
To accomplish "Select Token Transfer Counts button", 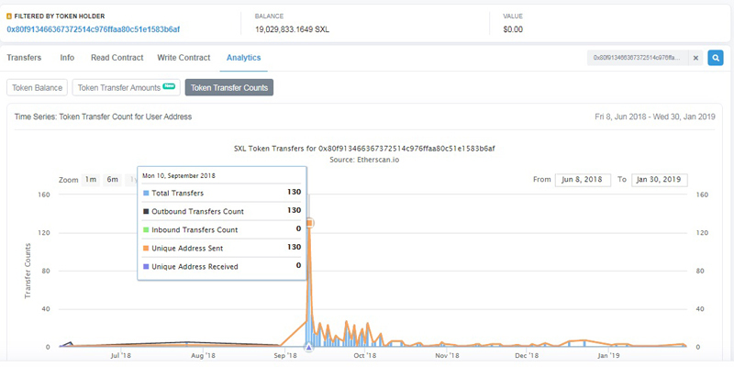I will pyautogui.click(x=228, y=88).
